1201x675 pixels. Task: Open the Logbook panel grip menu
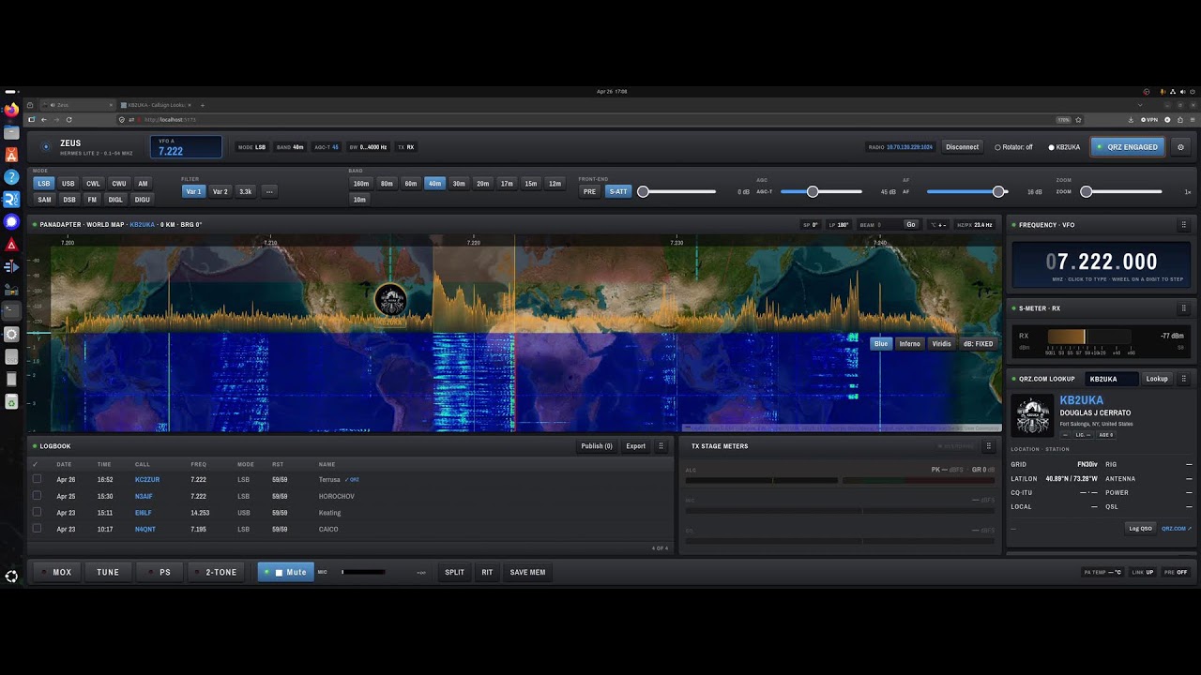point(661,446)
